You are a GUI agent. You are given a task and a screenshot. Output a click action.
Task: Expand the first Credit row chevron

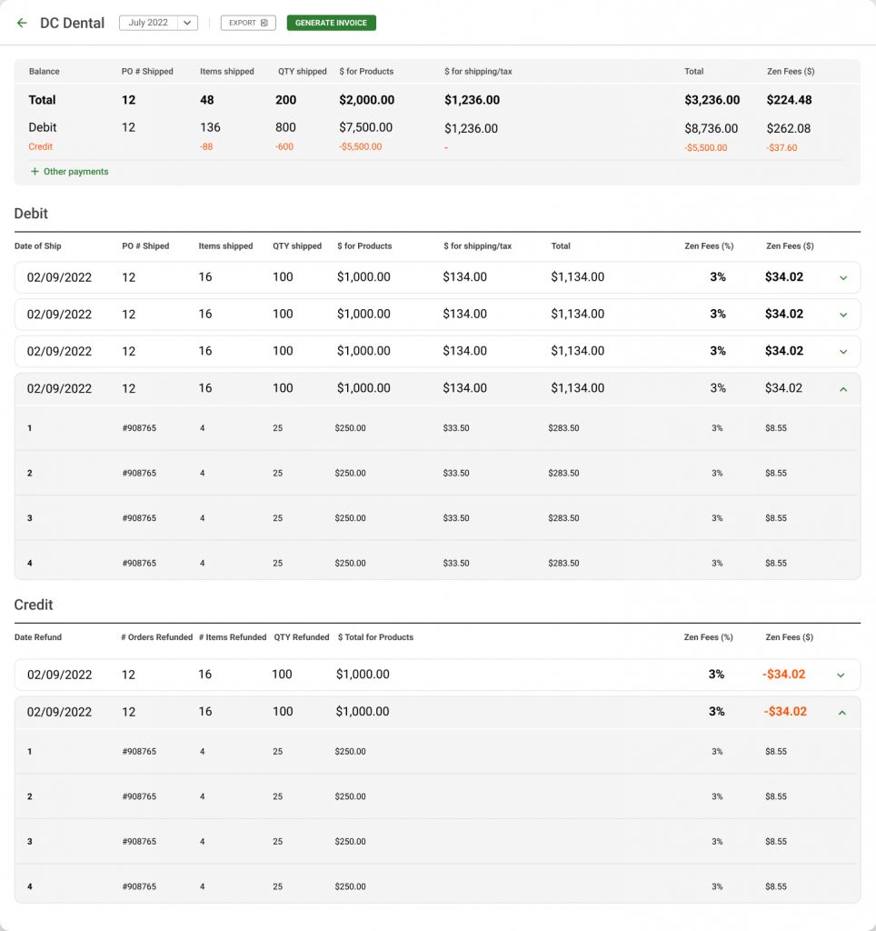coord(841,676)
